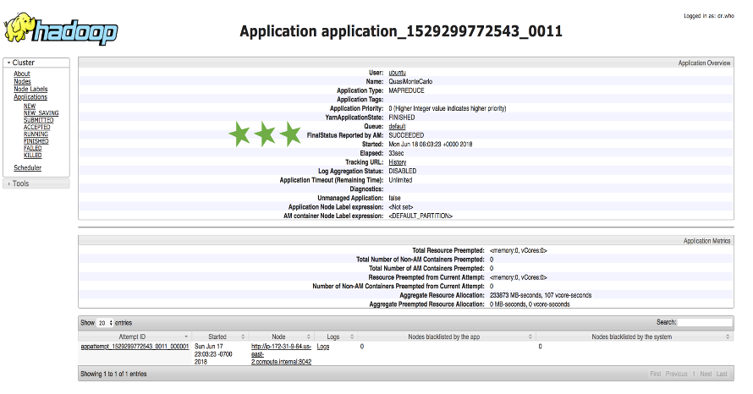Sort table by Logs column

point(336,337)
